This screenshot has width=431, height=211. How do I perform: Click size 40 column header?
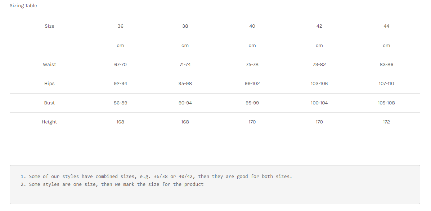(252, 26)
